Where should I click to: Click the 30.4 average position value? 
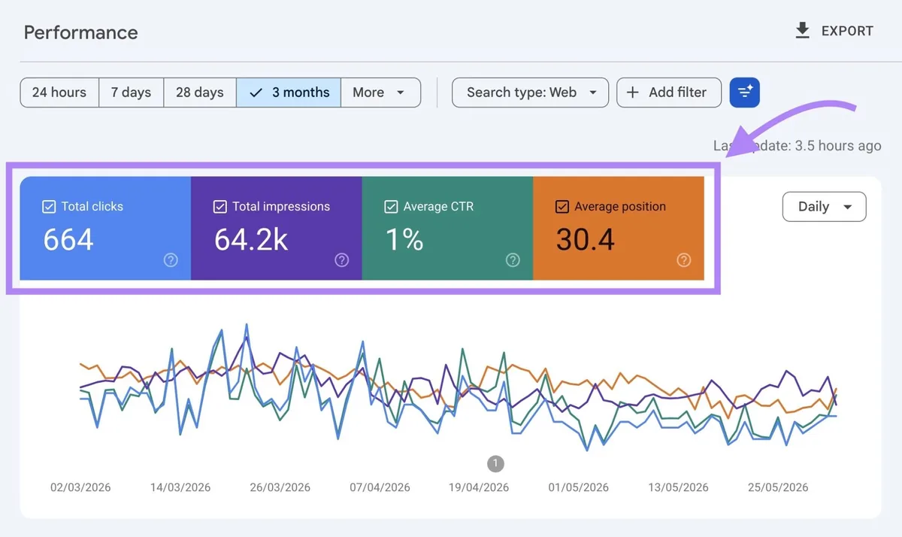[x=586, y=240]
